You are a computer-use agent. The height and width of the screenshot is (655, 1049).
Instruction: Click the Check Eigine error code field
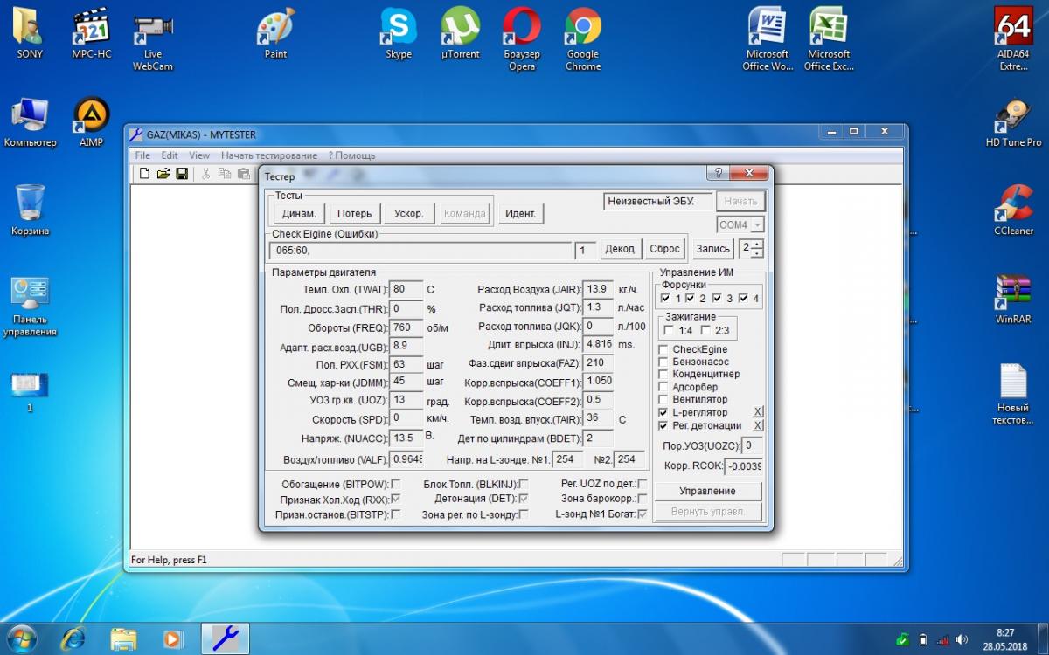pos(420,251)
